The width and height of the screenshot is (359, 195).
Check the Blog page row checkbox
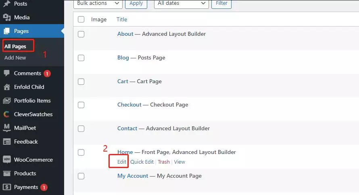[81, 58]
